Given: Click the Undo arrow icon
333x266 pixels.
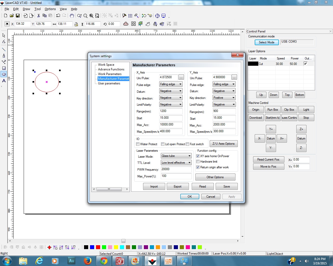Looking at the screenshot, I should pos(58,16).
